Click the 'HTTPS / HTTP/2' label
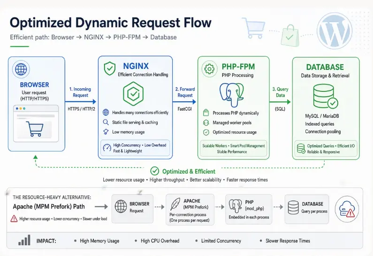Image resolution: width=373 pixels, height=256 pixels. (x=81, y=109)
